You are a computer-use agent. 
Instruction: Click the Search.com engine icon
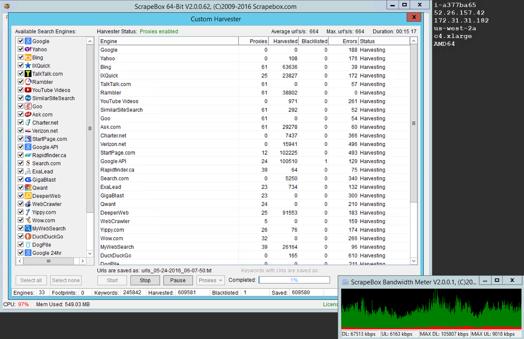[28, 163]
